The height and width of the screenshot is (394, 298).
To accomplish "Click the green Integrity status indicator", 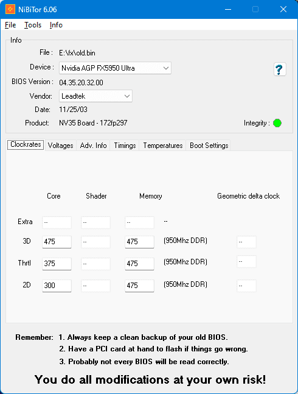I will (277, 123).
